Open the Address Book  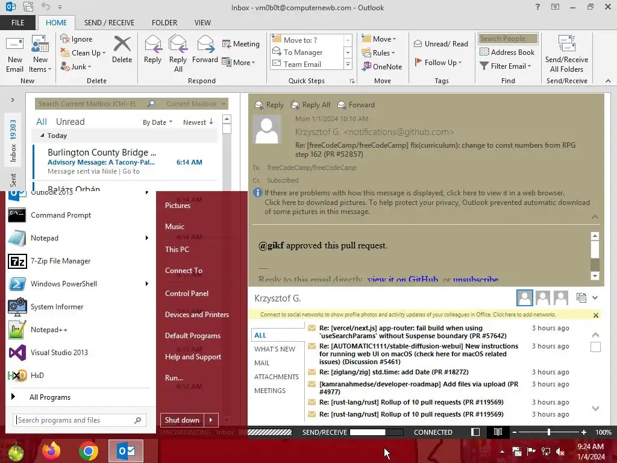(507, 52)
